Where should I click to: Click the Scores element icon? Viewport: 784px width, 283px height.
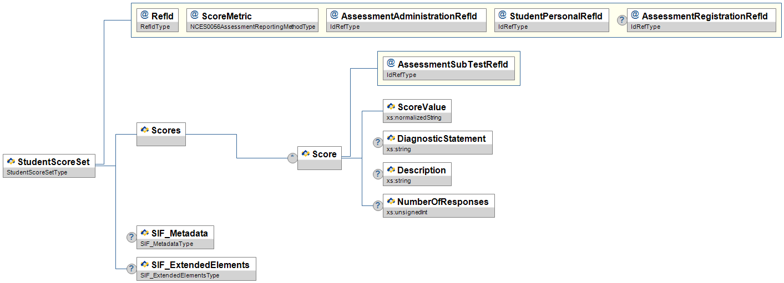coord(145,130)
